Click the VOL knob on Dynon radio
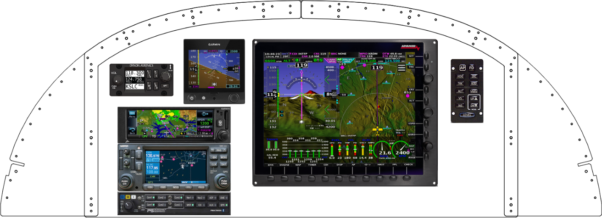 click(115, 79)
